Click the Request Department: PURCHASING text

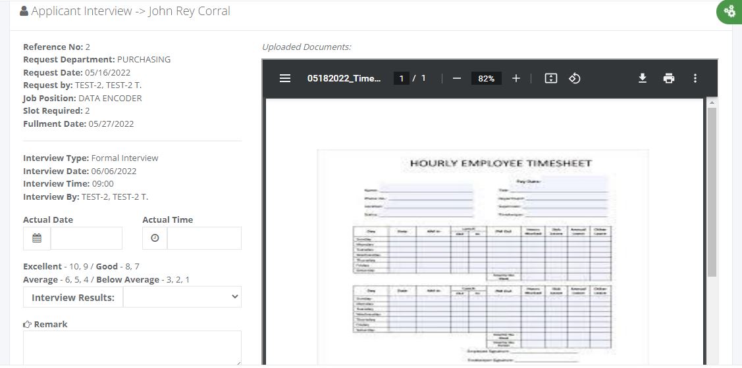pos(97,60)
